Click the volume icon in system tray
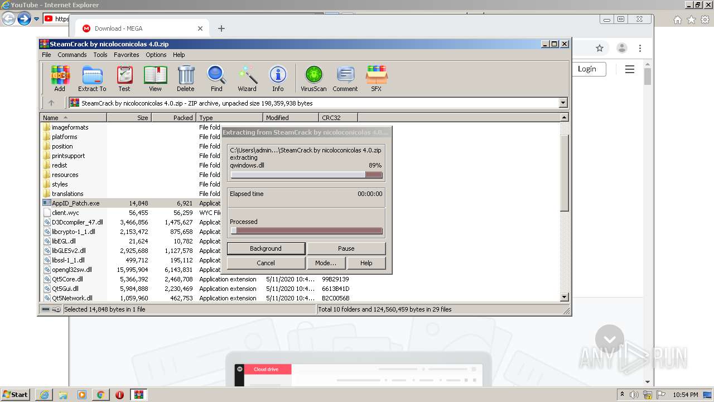This screenshot has height=402, width=714. pyautogui.click(x=634, y=395)
